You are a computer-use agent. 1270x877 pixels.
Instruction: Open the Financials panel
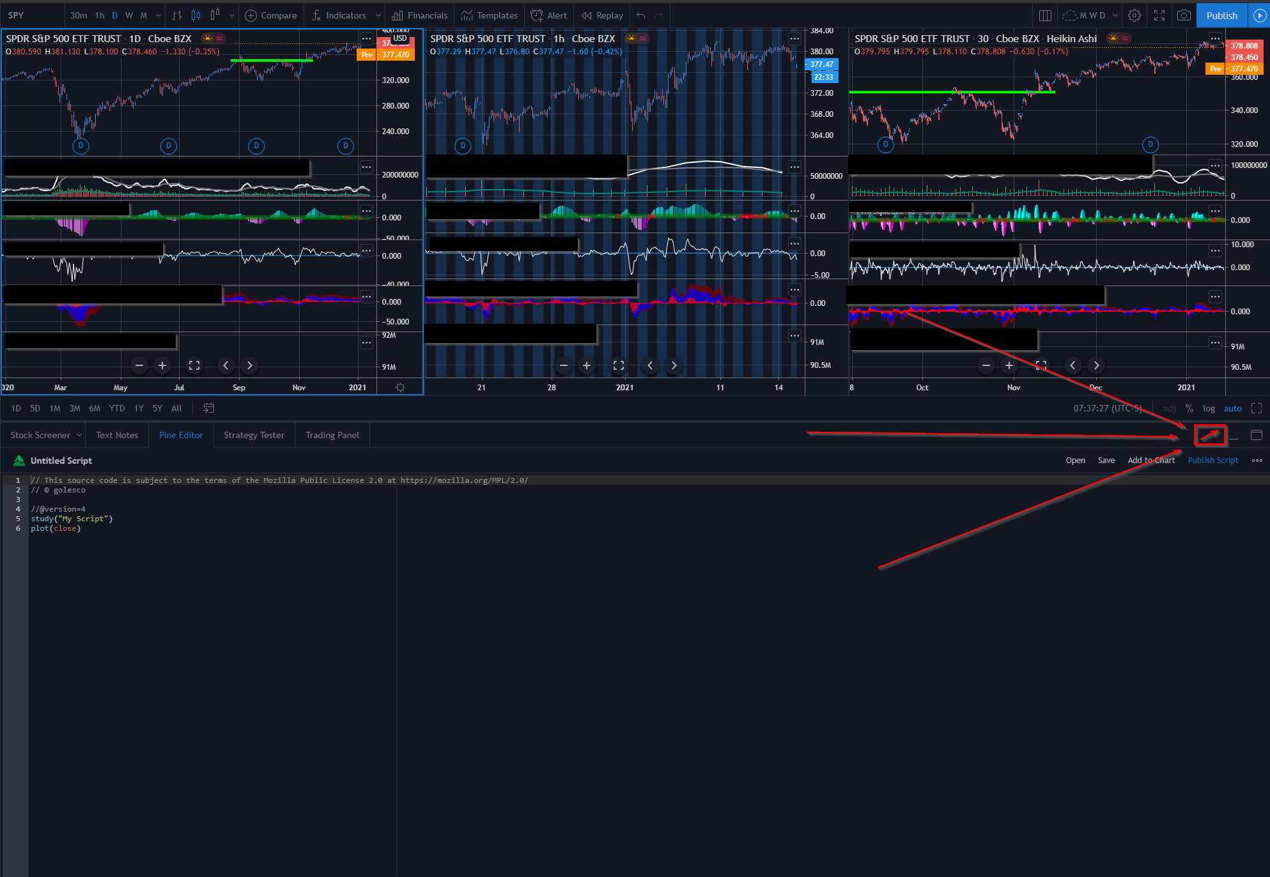point(420,15)
